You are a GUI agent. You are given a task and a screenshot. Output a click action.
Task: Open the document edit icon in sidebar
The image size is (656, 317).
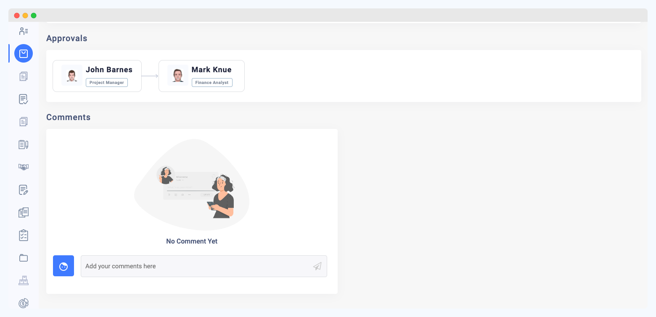pos(23,189)
